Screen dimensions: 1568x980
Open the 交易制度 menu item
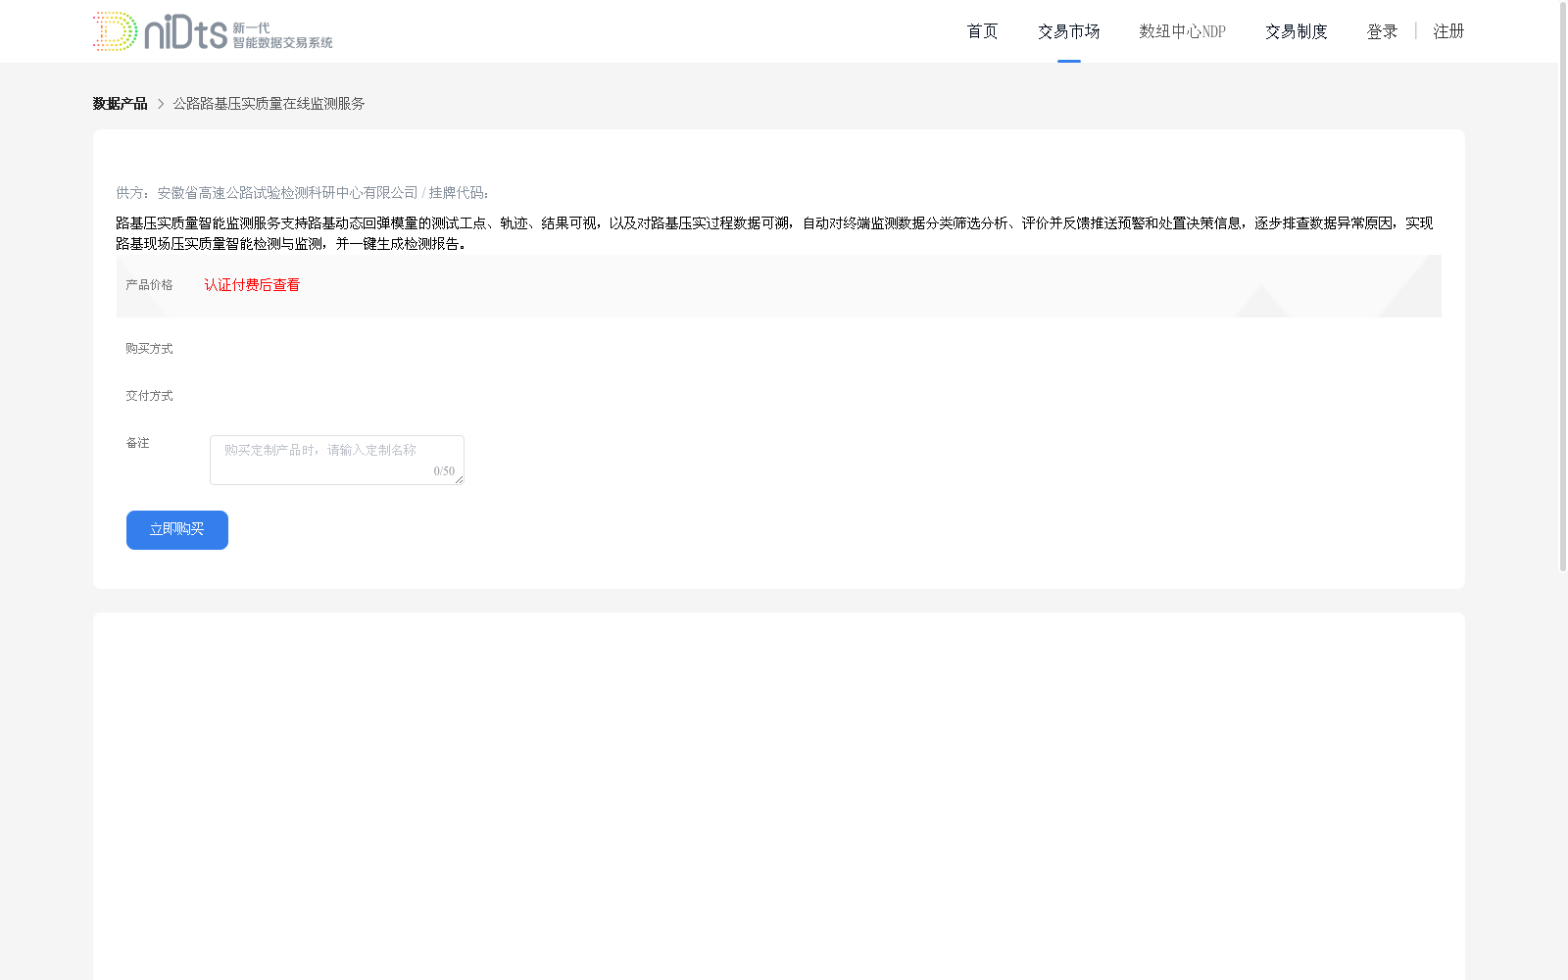tap(1296, 31)
